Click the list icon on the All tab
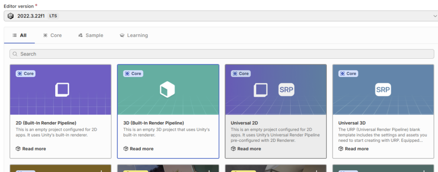The height and width of the screenshot is (172, 438). coord(15,35)
